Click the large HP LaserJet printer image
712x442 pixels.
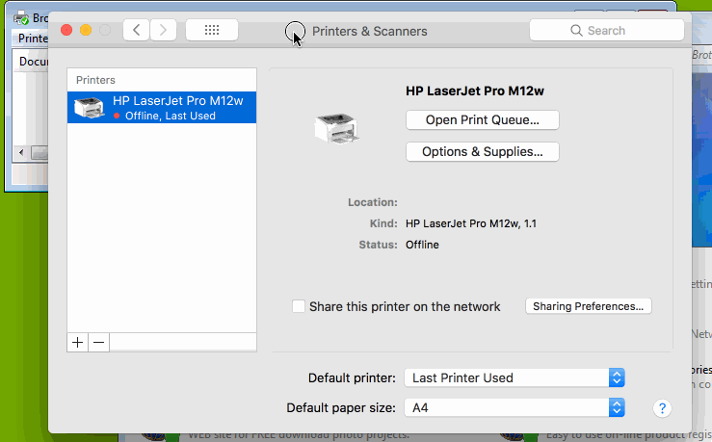tap(336, 128)
